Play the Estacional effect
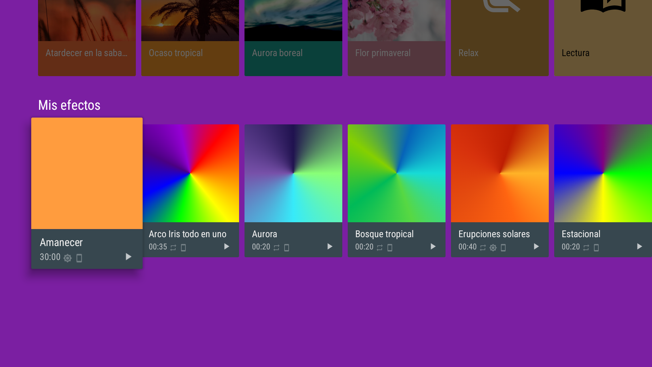 (x=639, y=247)
